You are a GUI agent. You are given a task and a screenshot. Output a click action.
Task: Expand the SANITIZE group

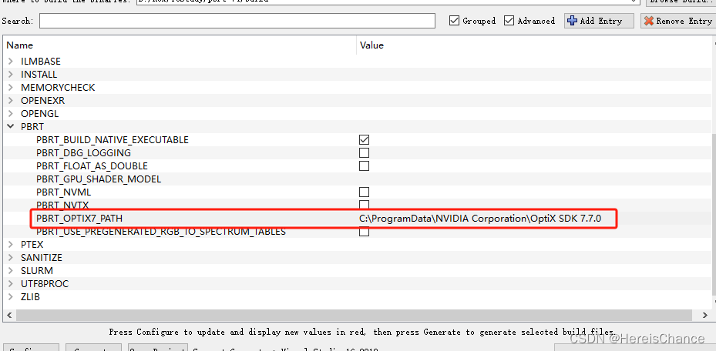click(x=11, y=258)
